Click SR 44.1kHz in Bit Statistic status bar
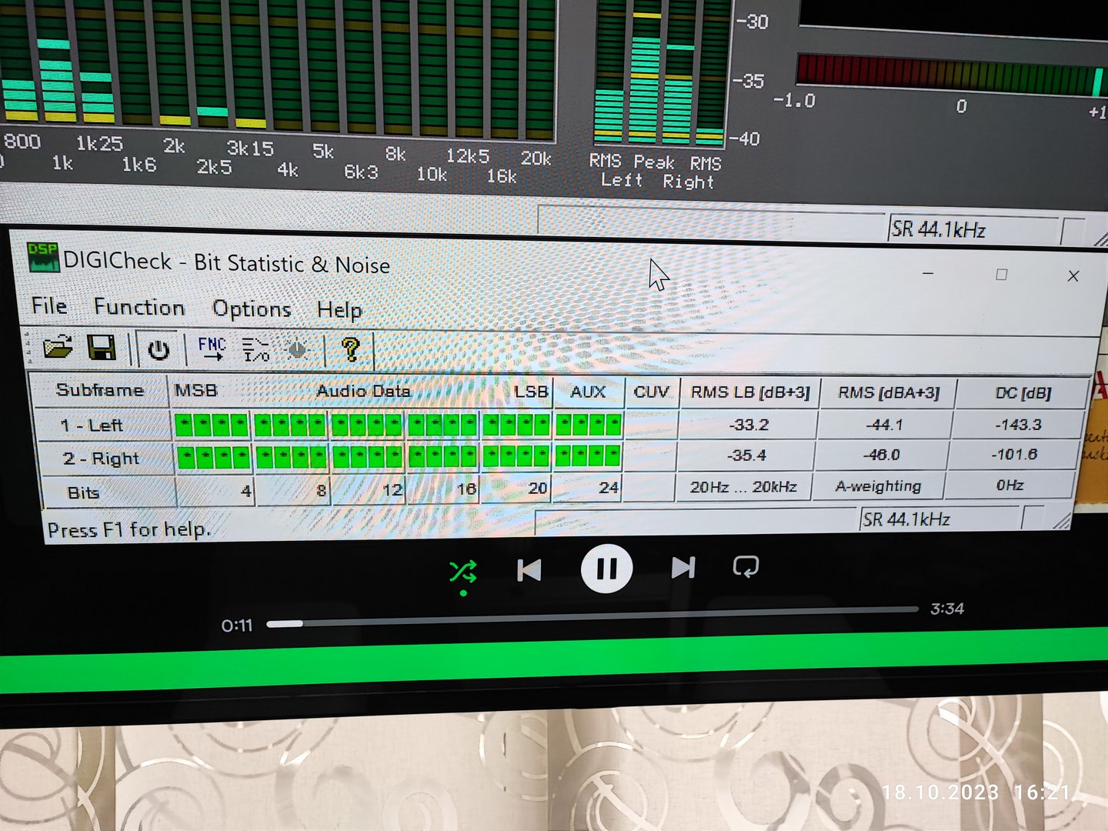This screenshot has height=831, width=1108. point(906,519)
